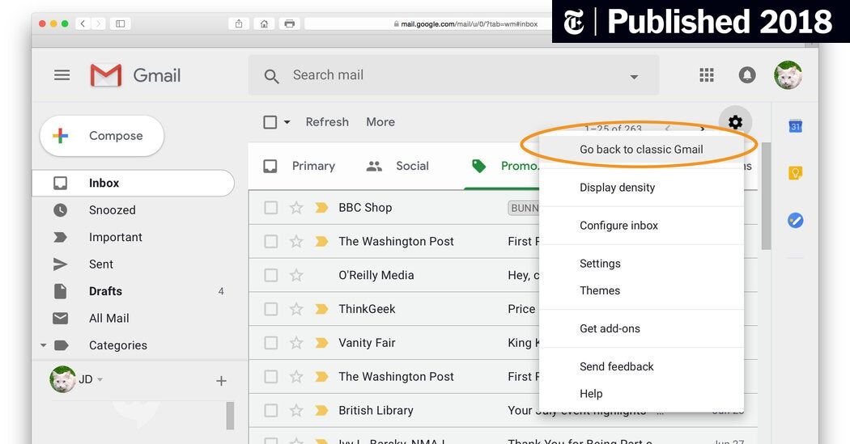Image resolution: width=850 pixels, height=444 pixels.
Task: Open Help from the gear menu
Action: pyautogui.click(x=641, y=394)
